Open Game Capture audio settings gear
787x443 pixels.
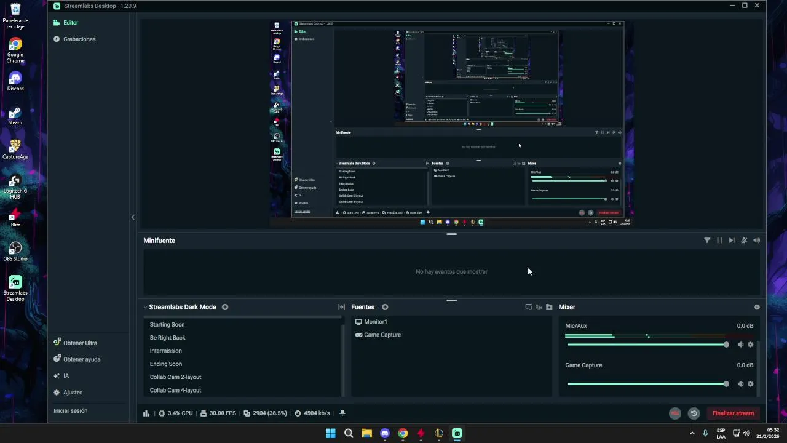(x=750, y=384)
